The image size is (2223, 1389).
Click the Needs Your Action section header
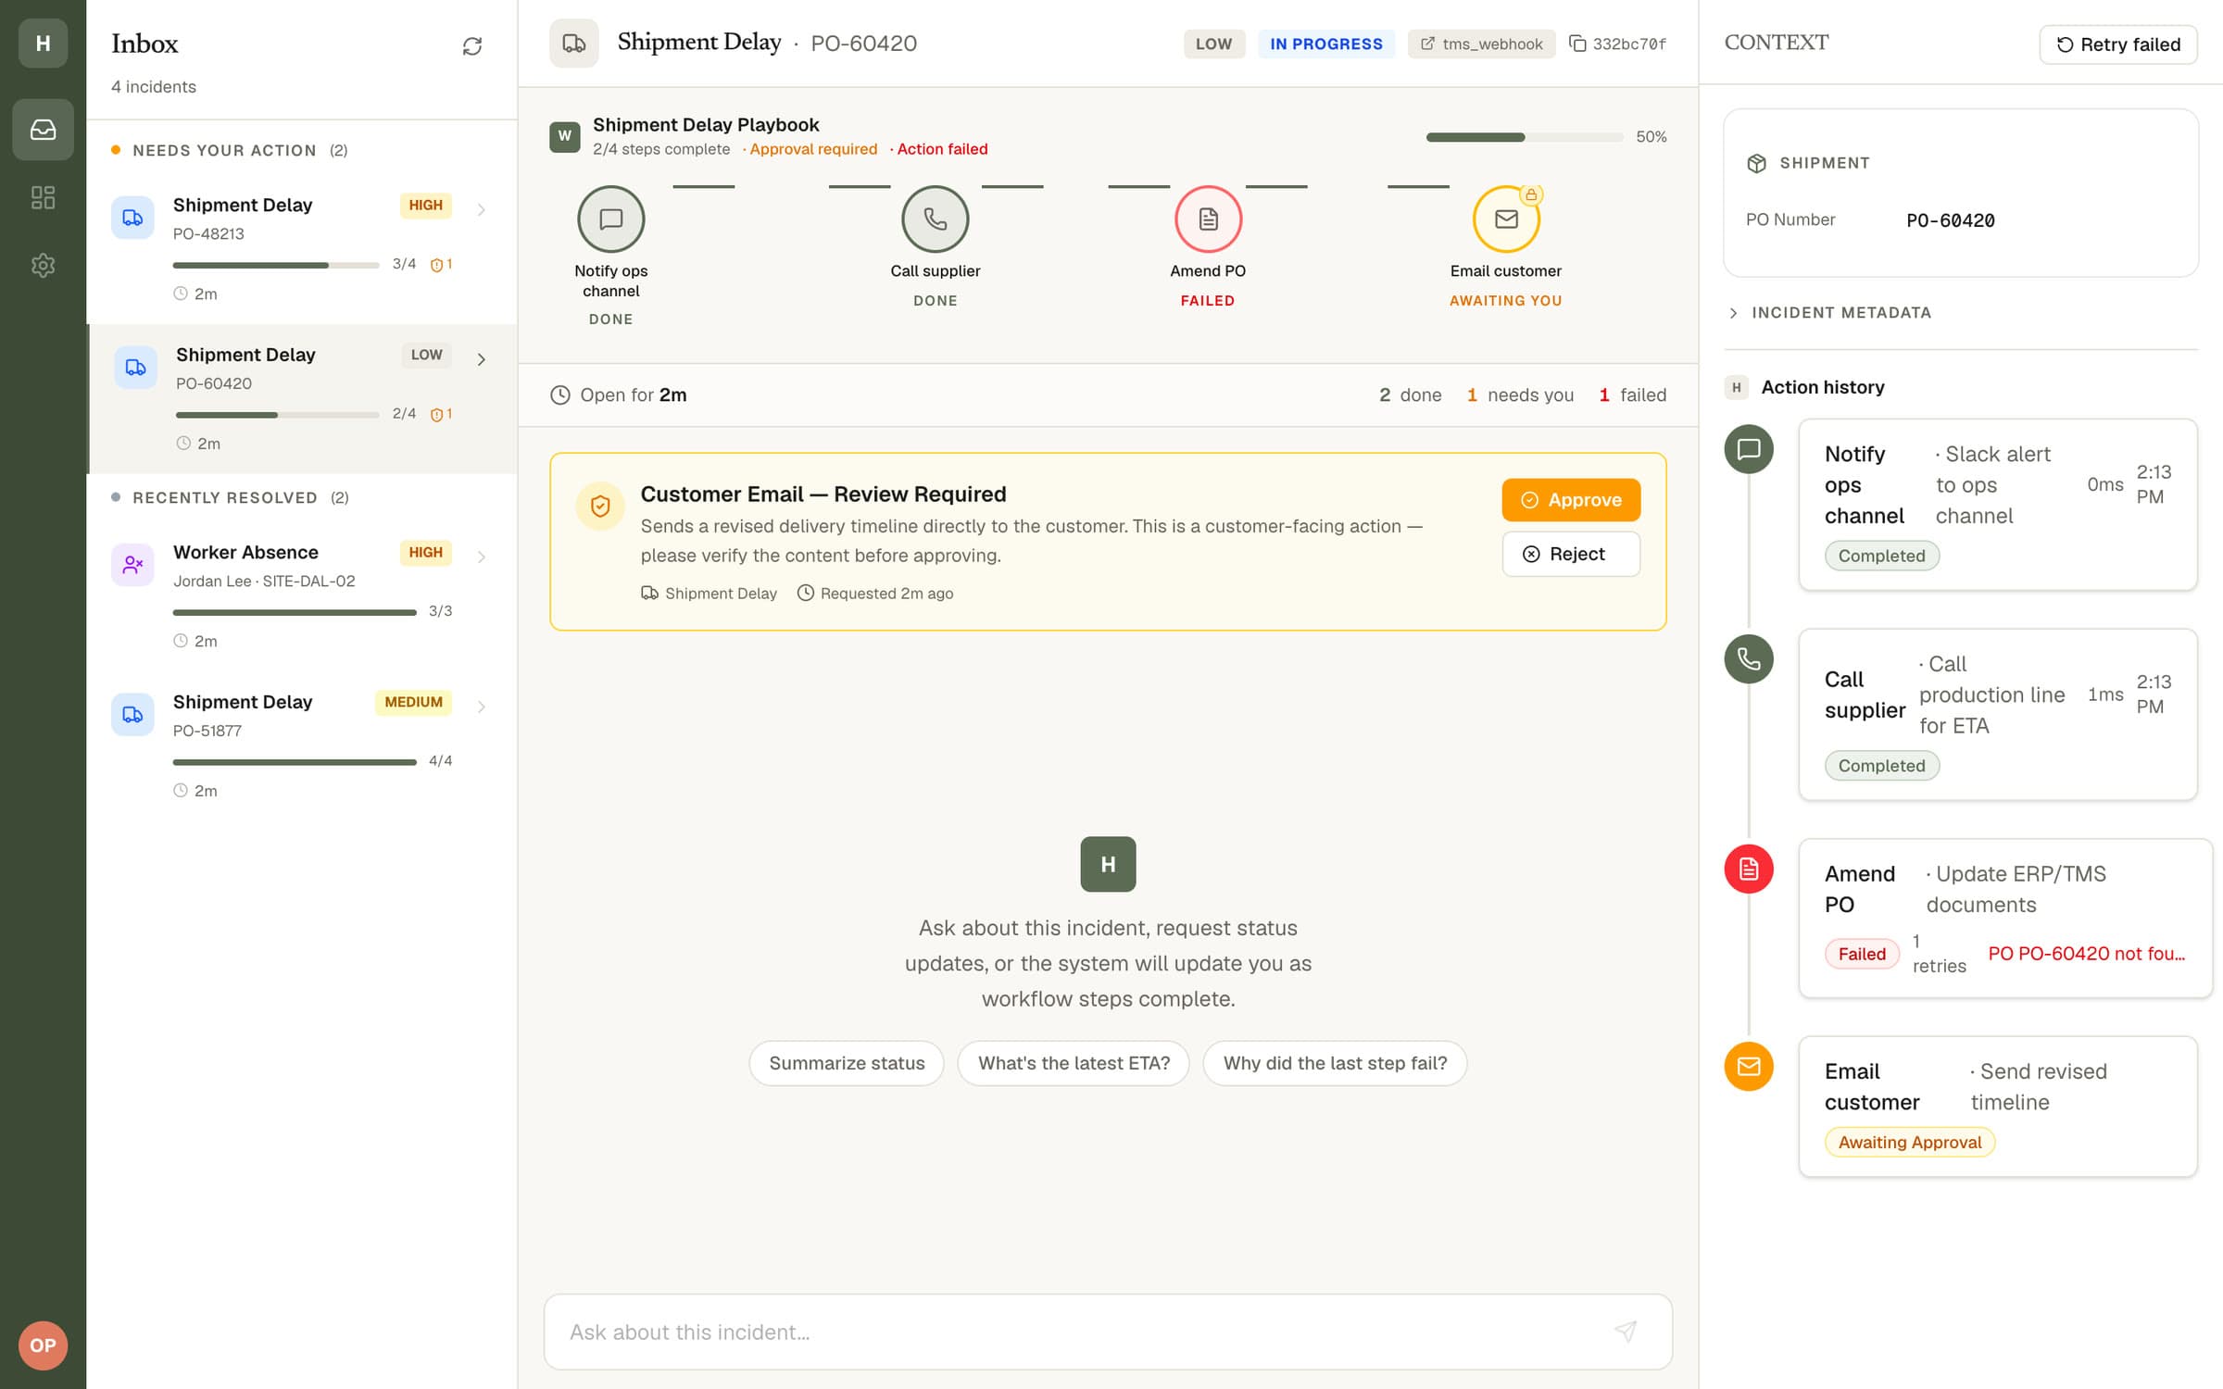click(x=230, y=150)
